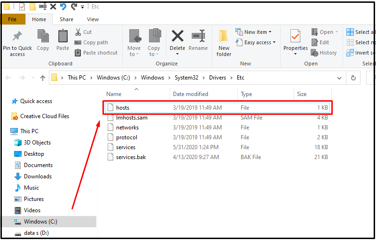Click the Windows breadcrumb in address bar
This screenshot has width=376, height=240.
click(x=152, y=78)
